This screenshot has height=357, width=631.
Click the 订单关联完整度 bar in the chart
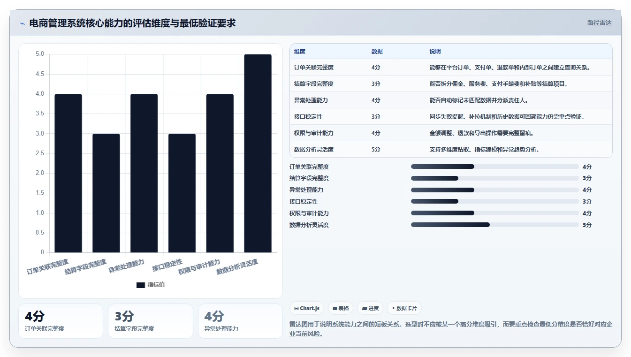pos(68,173)
